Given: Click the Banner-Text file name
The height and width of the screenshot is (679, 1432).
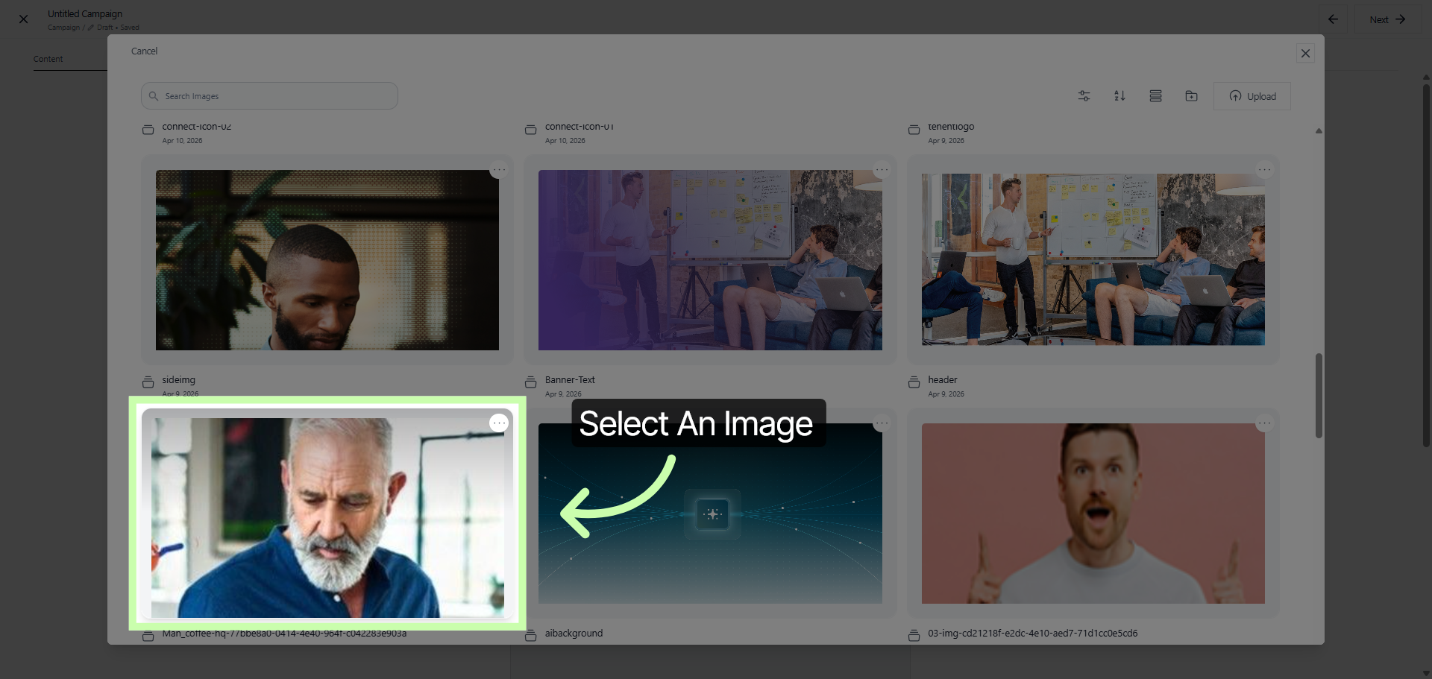Looking at the screenshot, I should (570, 380).
